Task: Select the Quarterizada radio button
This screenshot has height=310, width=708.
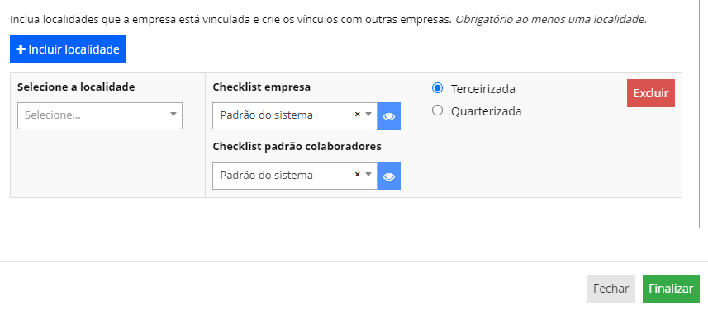Action: point(437,110)
